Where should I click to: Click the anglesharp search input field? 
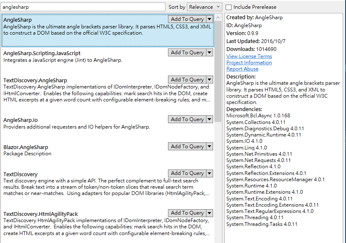click(83, 7)
